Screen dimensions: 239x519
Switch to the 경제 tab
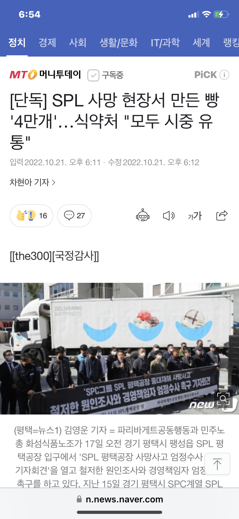pyautogui.click(x=47, y=43)
